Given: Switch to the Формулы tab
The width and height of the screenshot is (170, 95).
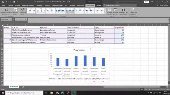Looking at the screenshot, I should pos(39,5).
